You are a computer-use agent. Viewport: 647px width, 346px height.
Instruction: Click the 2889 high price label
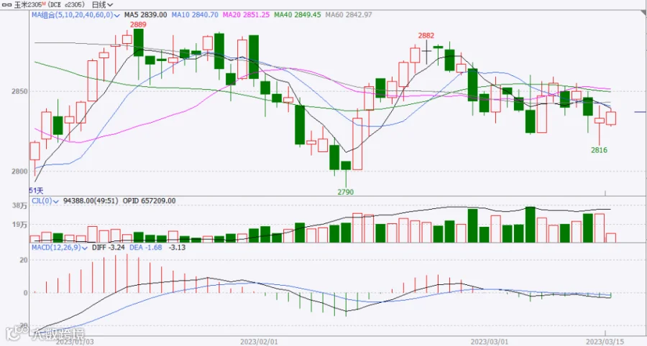tap(138, 24)
